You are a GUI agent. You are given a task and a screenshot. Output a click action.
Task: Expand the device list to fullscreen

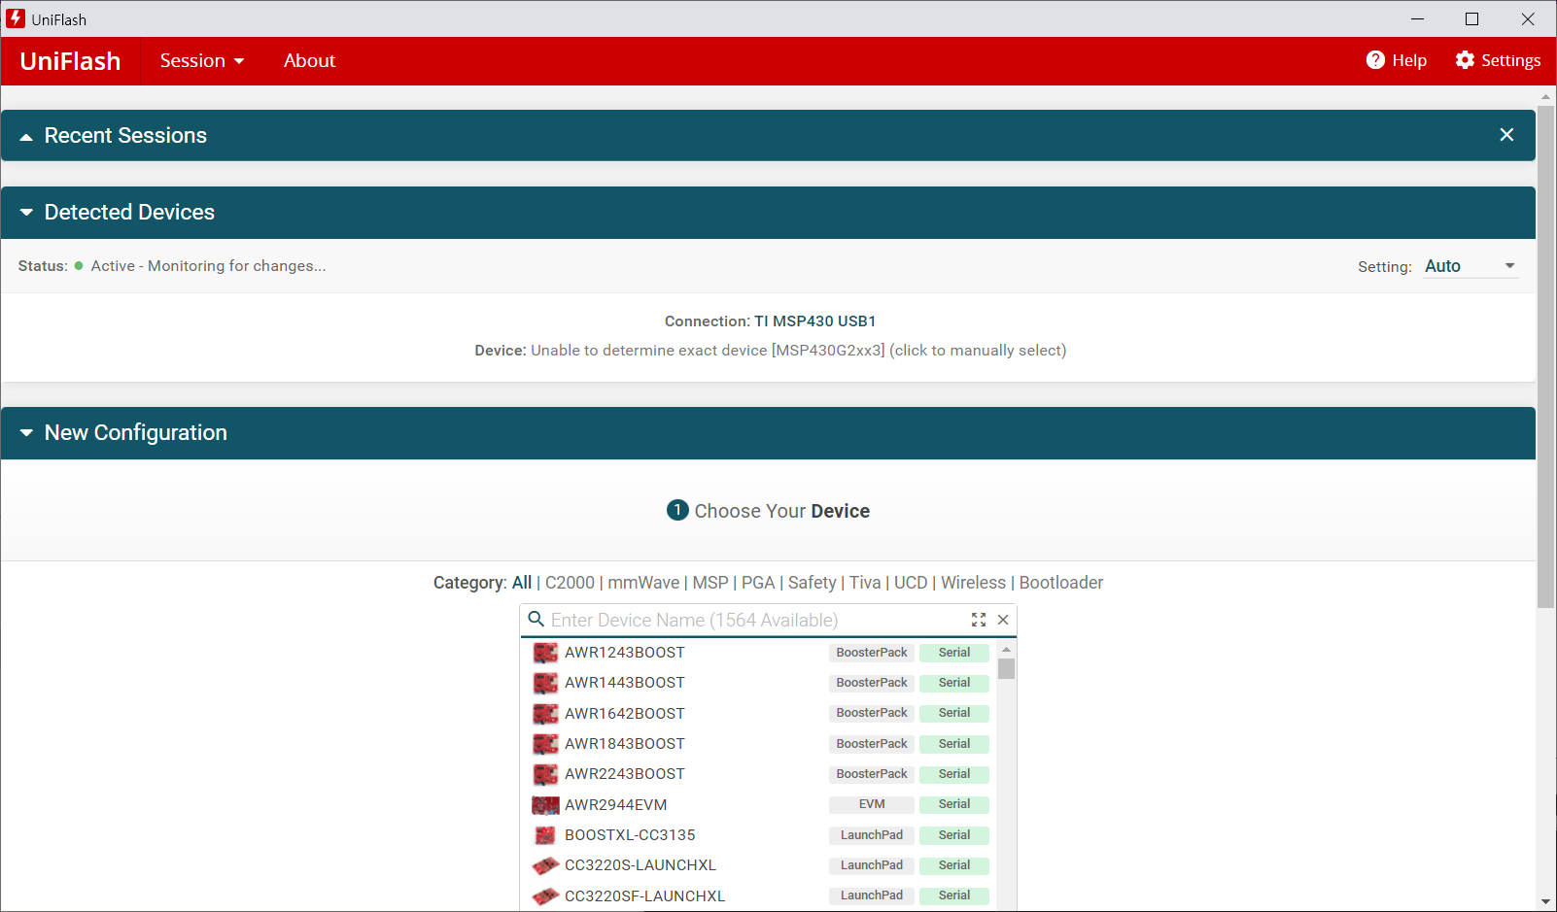979,620
